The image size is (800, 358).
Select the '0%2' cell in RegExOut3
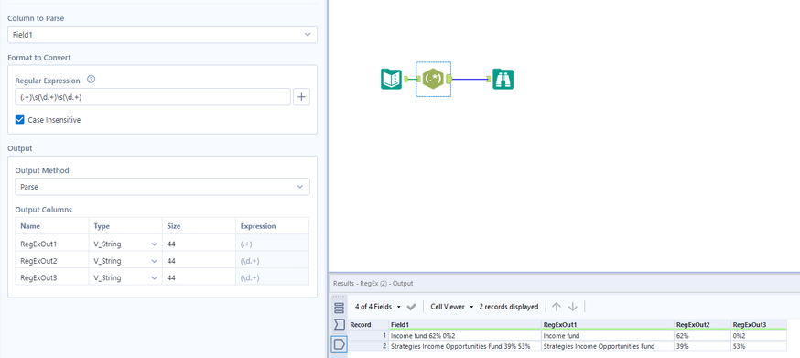758,336
